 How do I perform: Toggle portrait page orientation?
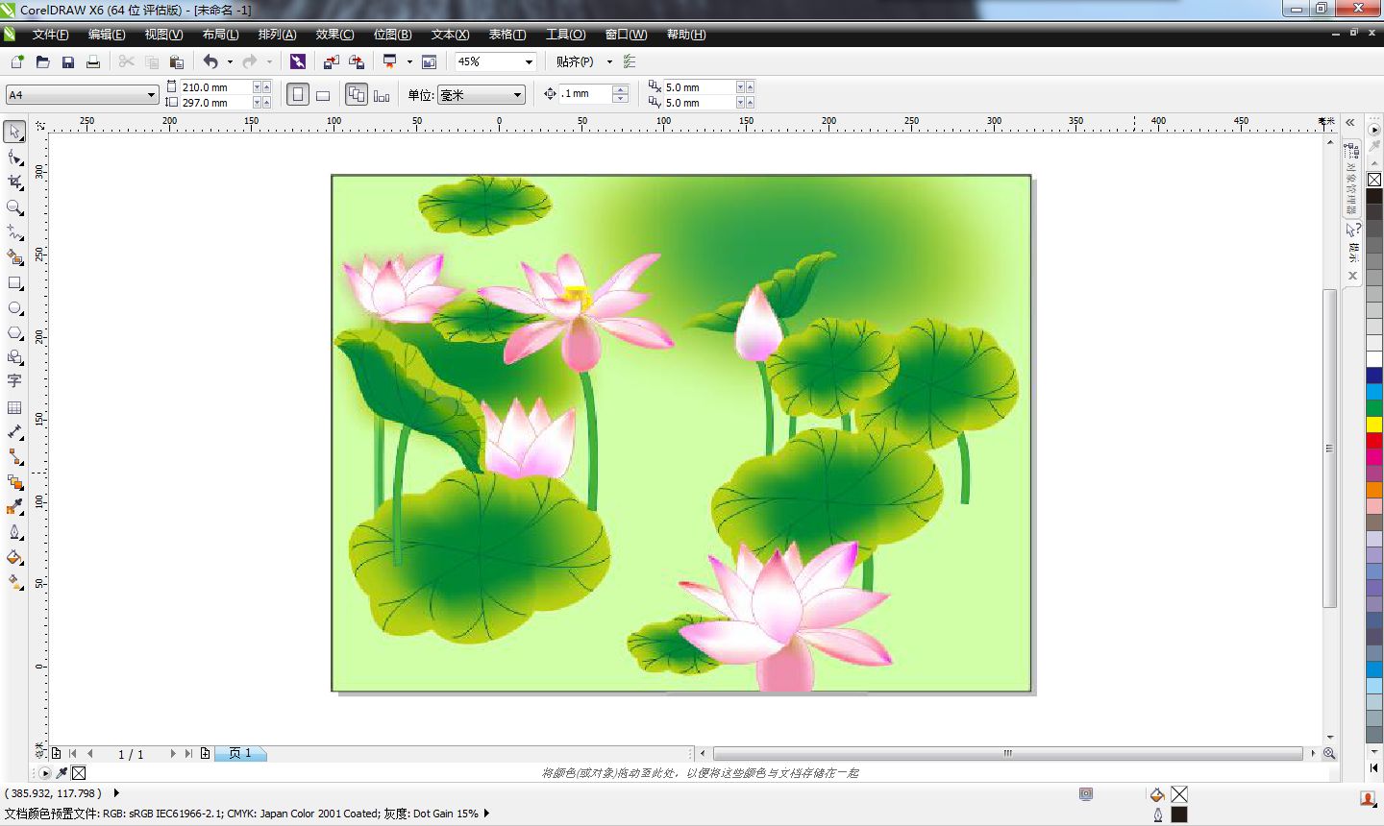point(298,94)
